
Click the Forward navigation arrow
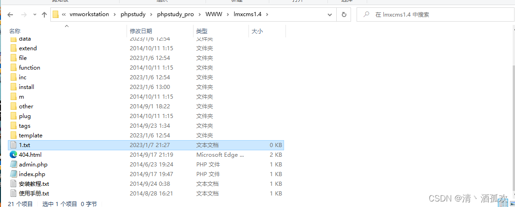click(x=23, y=15)
